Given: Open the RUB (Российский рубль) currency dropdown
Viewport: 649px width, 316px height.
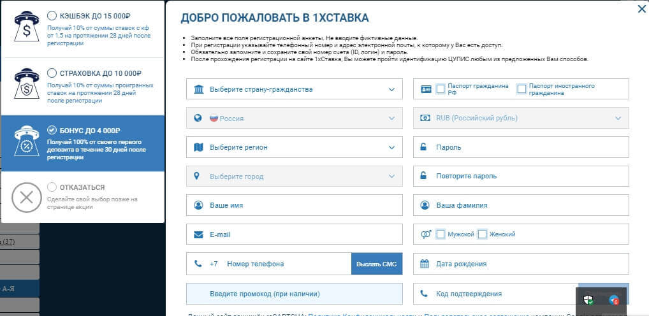Looking at the screenshot, I should tap(521, 118).
